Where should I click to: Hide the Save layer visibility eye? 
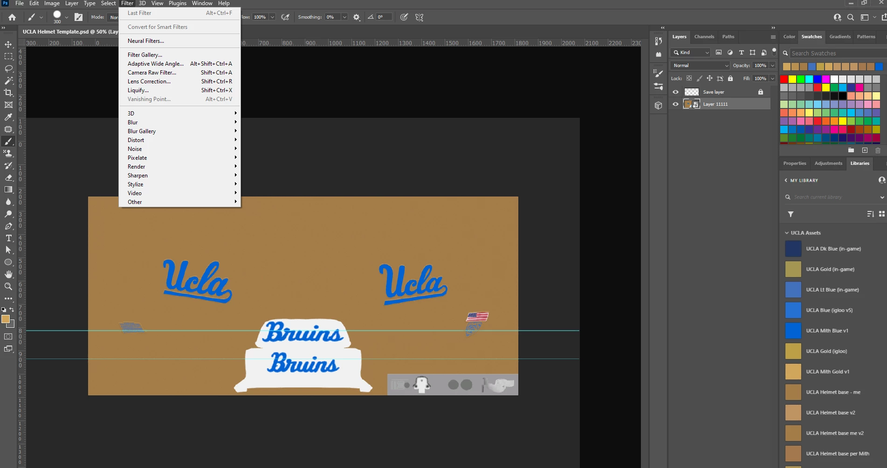[675, 92]
